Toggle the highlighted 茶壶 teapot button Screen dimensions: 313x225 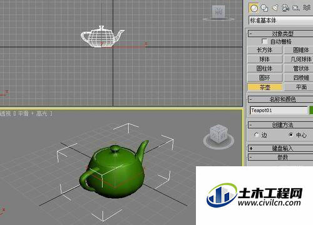[x=265, y=87]
